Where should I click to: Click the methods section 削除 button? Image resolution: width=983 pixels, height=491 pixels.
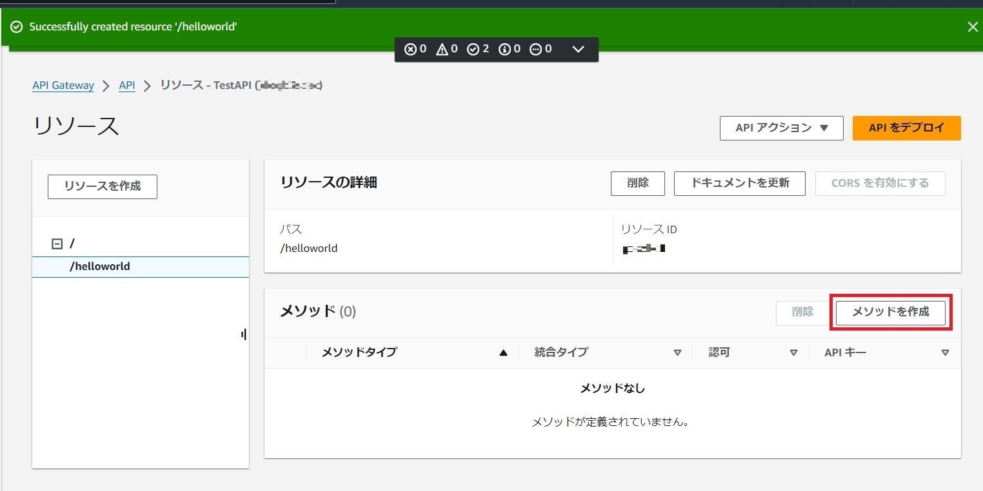click(803, 313)
